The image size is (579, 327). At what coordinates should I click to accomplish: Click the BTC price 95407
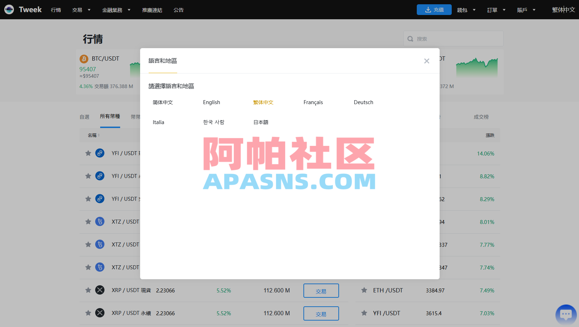click(x=88, y=69)
